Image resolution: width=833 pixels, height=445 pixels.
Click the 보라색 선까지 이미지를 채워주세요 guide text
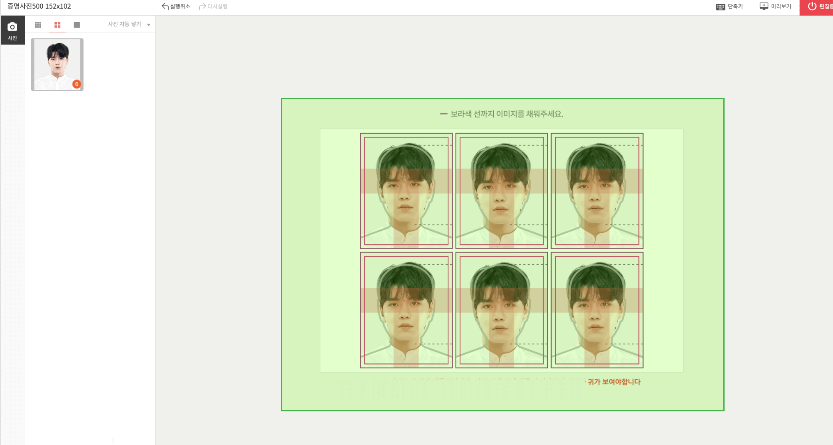[507, 114]
